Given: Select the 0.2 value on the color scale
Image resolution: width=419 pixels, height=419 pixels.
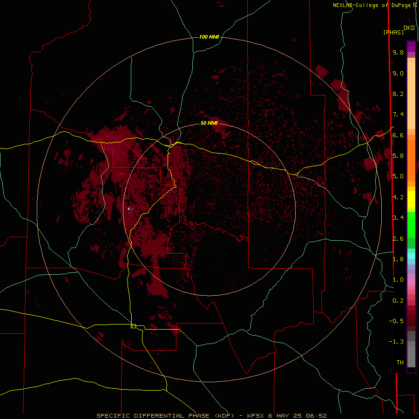Looking at the screenshot, I should click(398, 301).
